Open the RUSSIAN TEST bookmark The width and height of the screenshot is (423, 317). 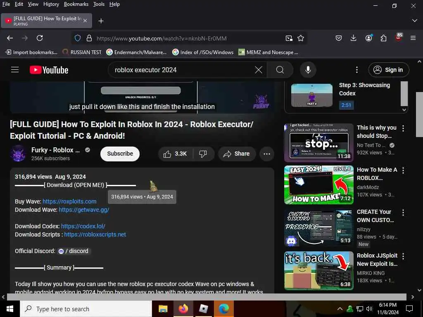[82, 52]
